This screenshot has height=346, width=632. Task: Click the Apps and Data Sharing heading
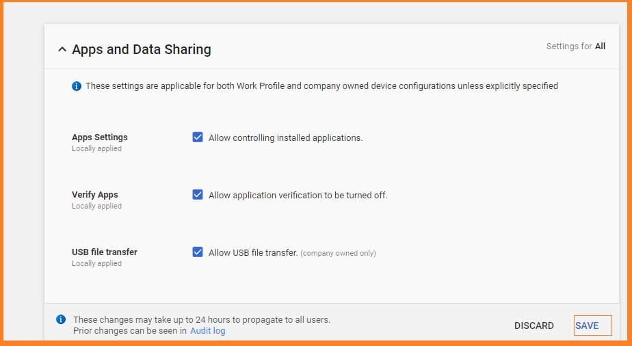coord(142,49)
